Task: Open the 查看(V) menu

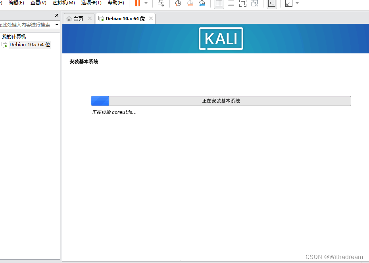Action: [38, 3]
